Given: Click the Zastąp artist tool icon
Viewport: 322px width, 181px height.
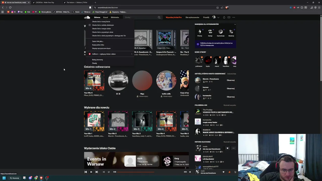Looking at the screenshot, I should point(210,32).
